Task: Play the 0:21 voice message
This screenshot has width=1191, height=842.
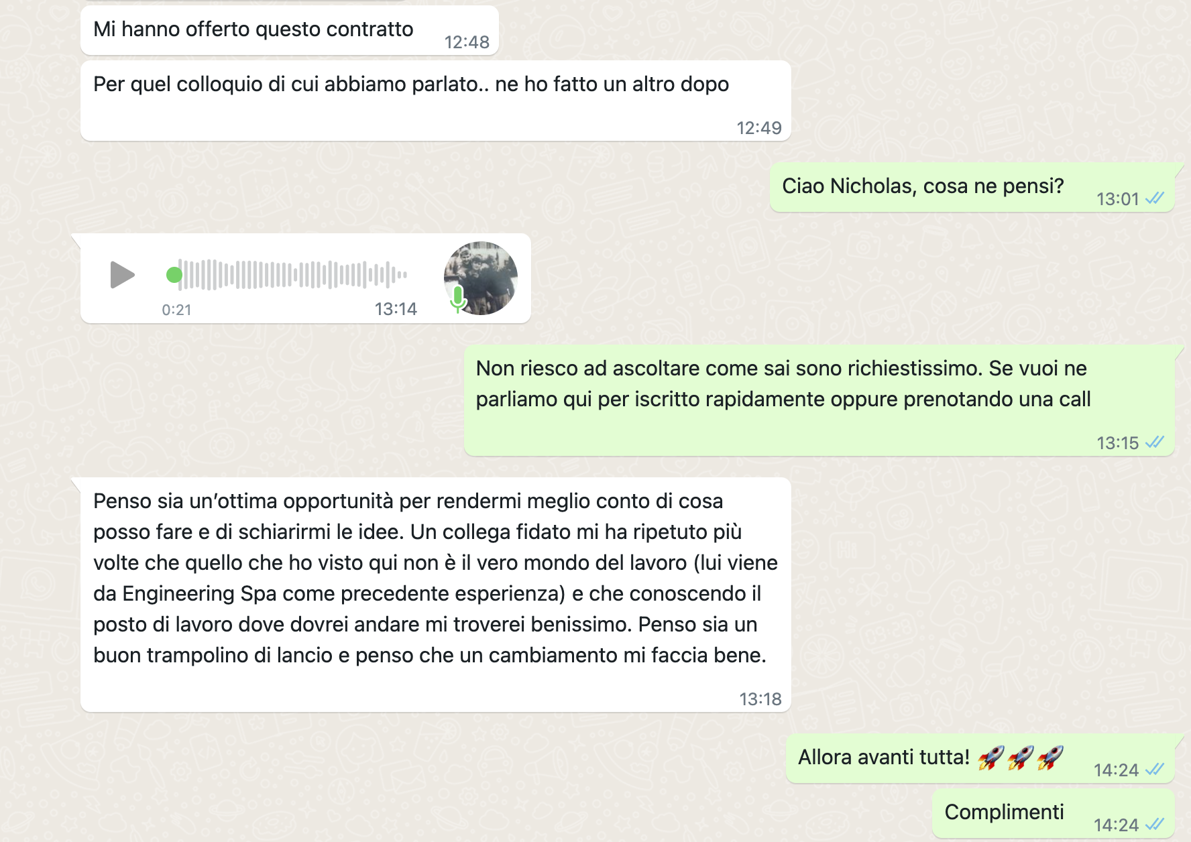Action: coord(122,275)
